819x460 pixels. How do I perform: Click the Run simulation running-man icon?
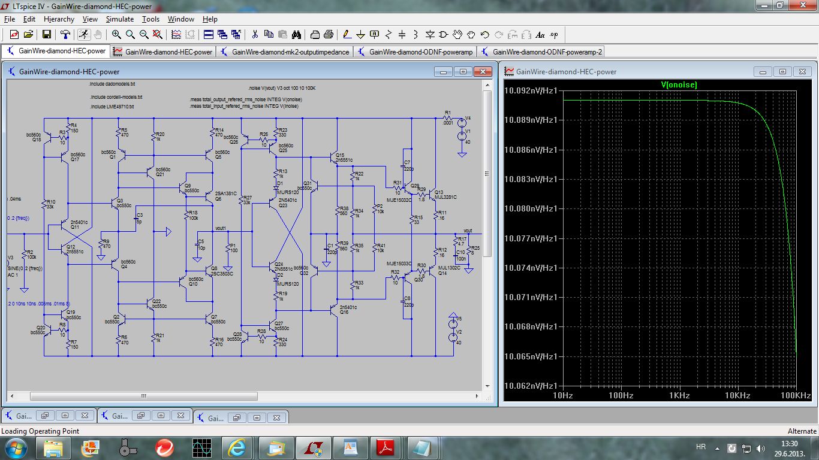(84, 34)
